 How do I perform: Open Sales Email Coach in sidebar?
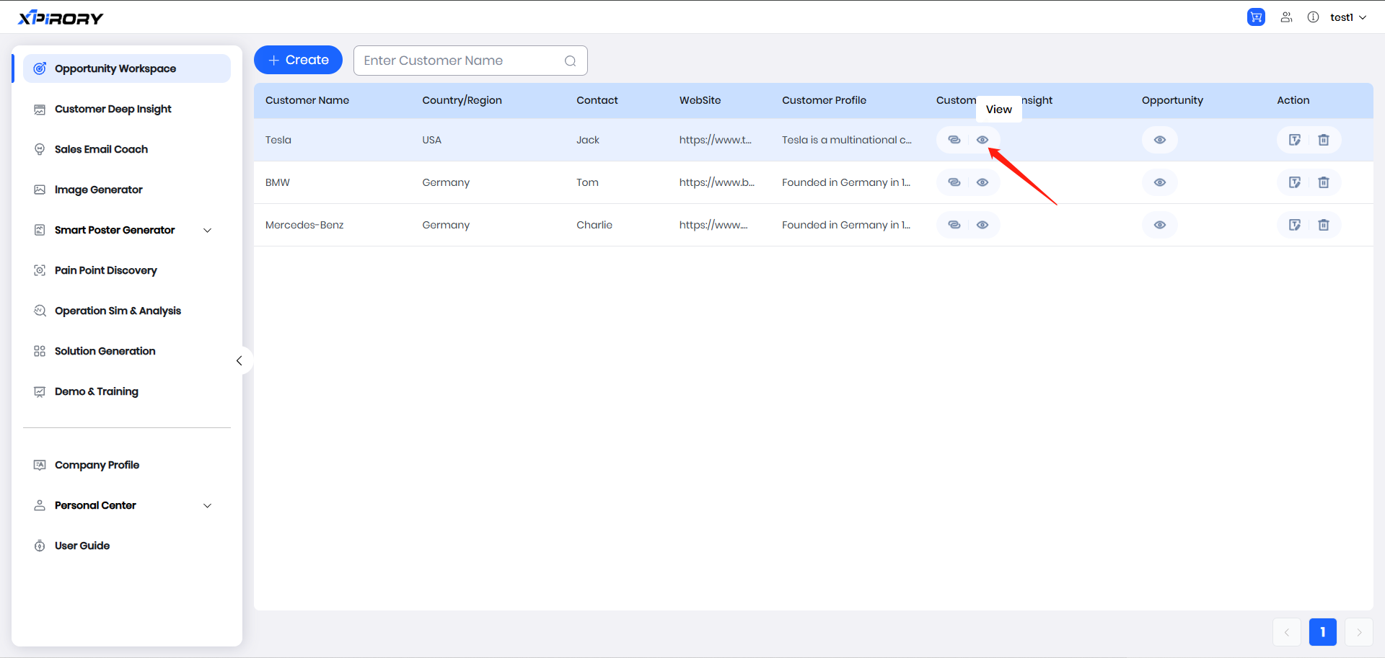pos(101,149)
